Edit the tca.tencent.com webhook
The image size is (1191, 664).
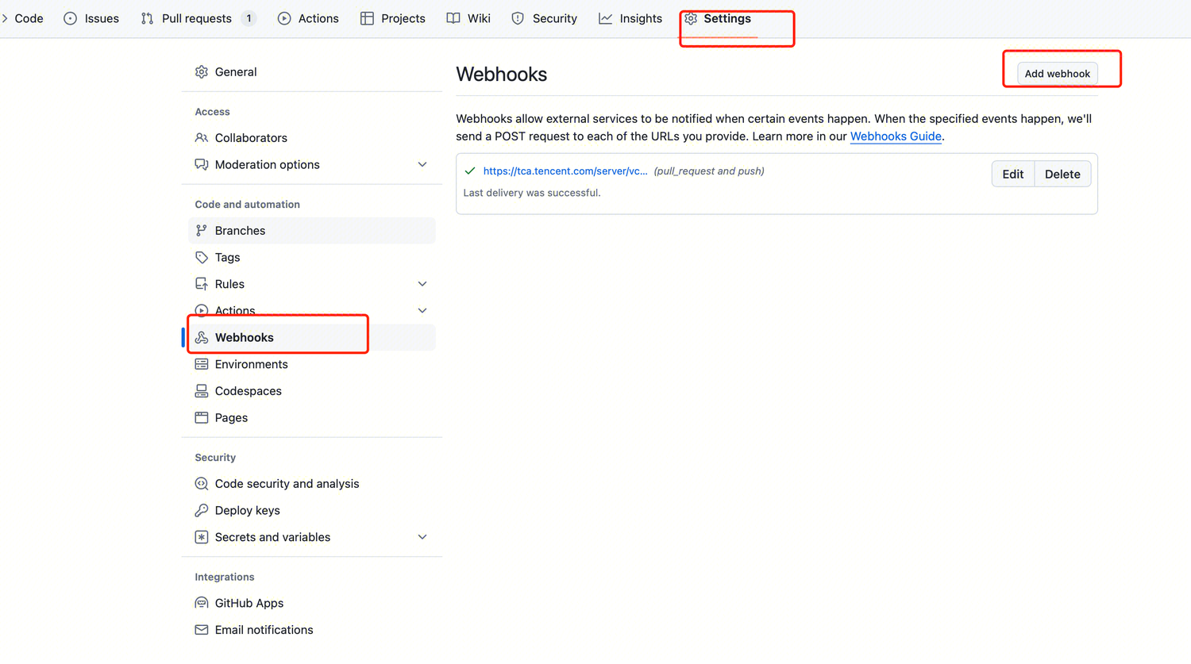tap(1013, 174)
